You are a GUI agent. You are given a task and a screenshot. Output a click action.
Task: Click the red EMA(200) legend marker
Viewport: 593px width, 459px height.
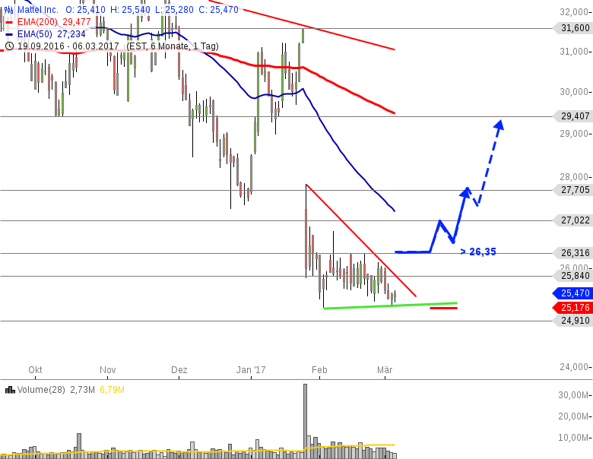[x=10, y=22]
